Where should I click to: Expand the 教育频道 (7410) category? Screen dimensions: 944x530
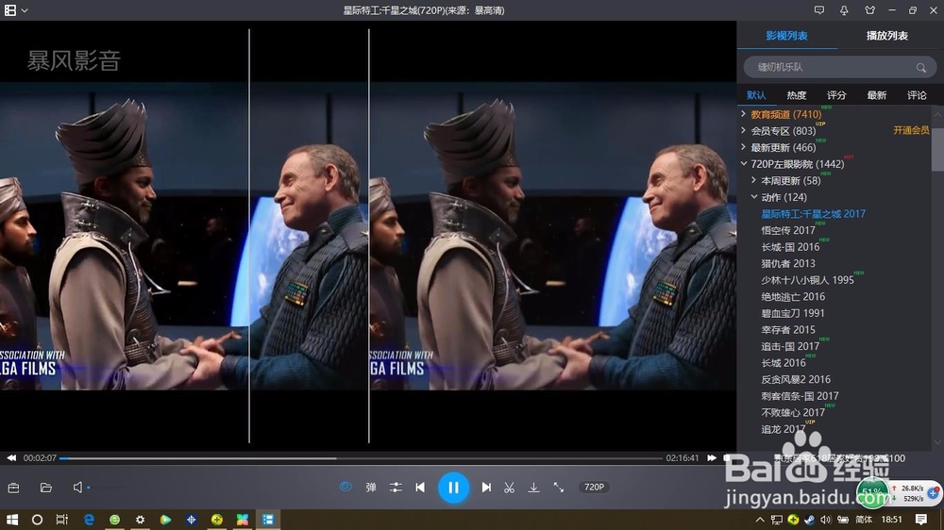(x=744, y=114)
